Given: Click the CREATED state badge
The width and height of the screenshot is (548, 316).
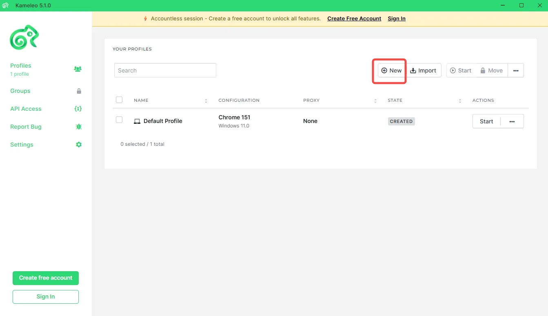Looking at the screenshot, I should click(x=402, y=121).
